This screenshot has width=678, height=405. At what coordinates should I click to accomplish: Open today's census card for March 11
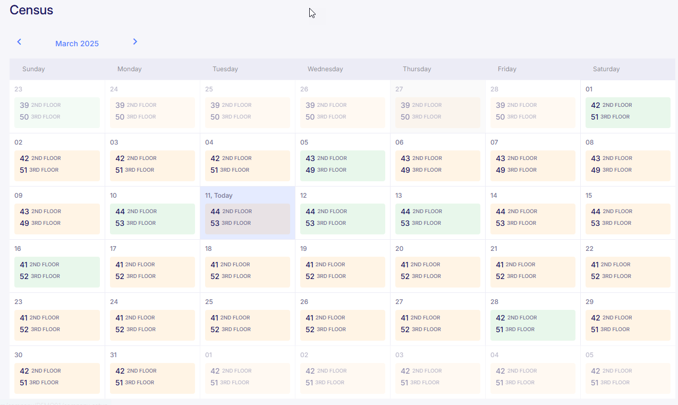pyautogui.click(x=248, y=219)
